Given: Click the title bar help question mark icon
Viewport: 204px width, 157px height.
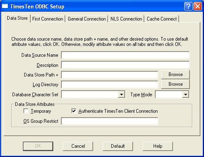Looking at the screenshot, I should 188,6.
